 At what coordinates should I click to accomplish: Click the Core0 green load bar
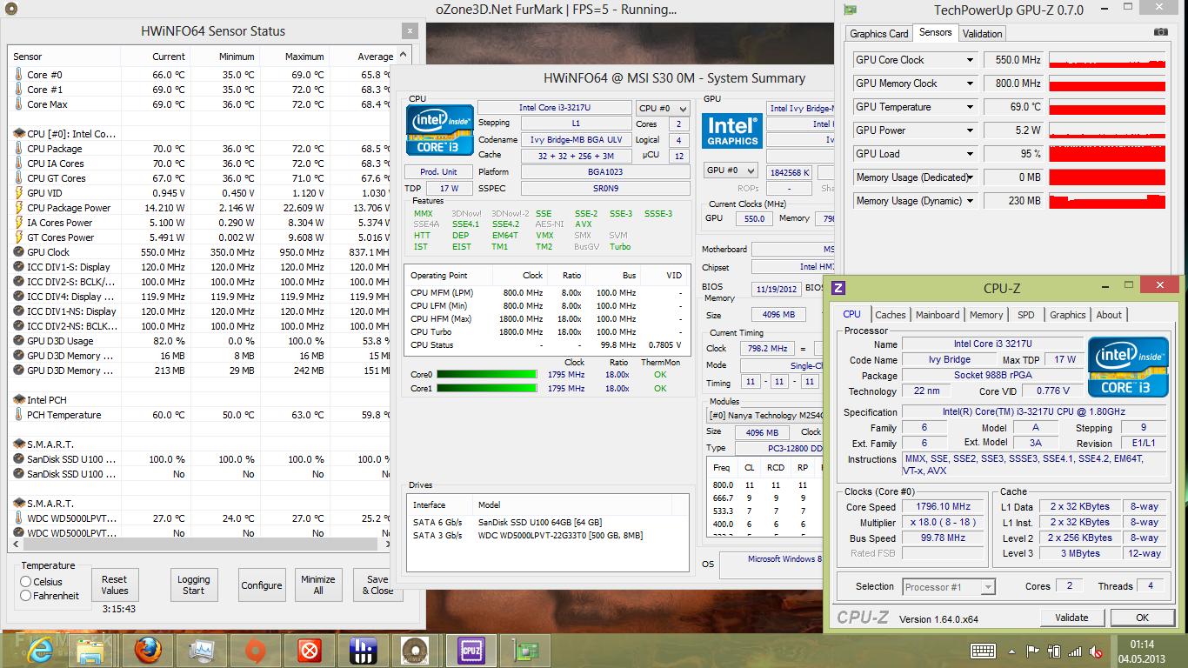485,375
